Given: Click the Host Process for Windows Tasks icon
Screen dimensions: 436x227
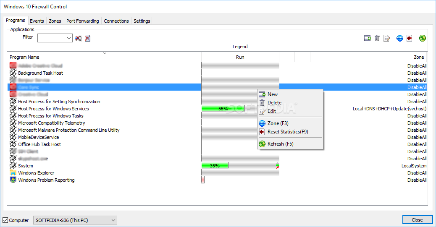Looking at the screenshot, I should [x=13, y=115].
